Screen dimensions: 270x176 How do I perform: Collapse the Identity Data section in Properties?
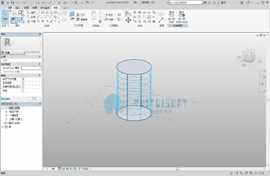[x=39, y=64]
